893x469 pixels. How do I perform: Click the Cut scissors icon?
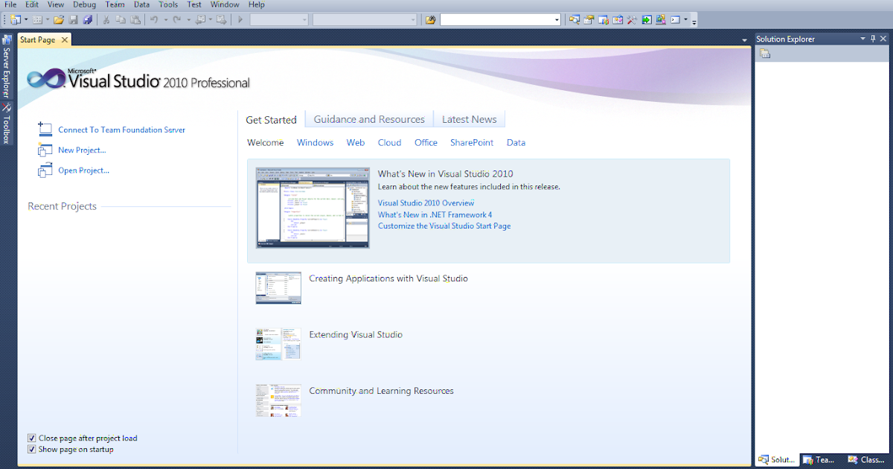(x=106, y=19)
